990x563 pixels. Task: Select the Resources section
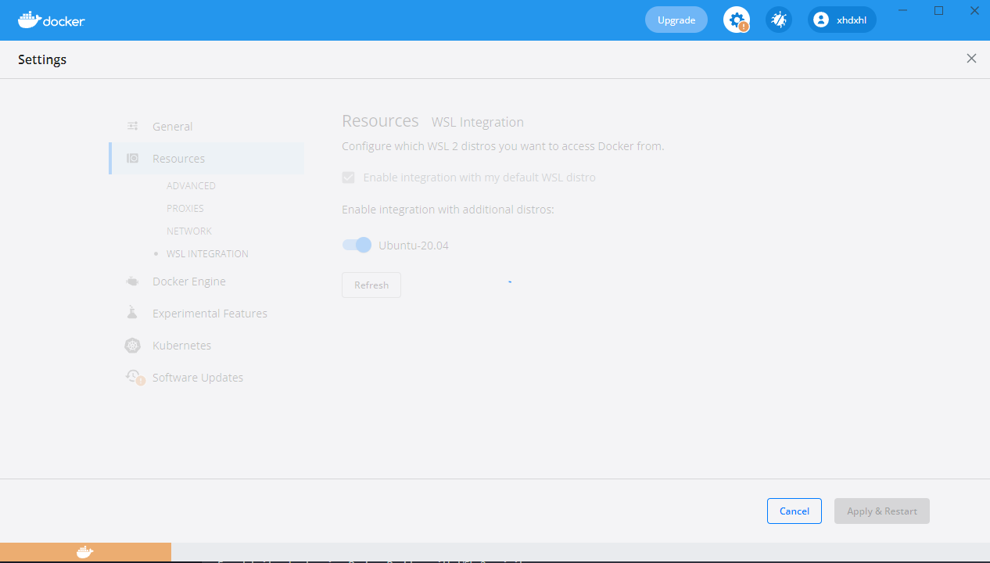tap(207, 158)
